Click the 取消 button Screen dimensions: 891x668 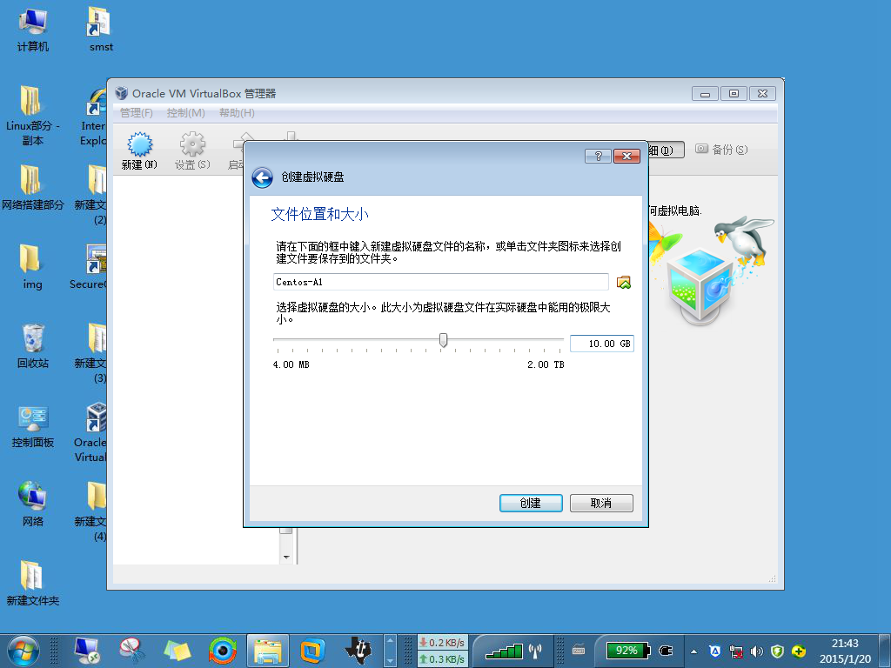coord(601,503)
